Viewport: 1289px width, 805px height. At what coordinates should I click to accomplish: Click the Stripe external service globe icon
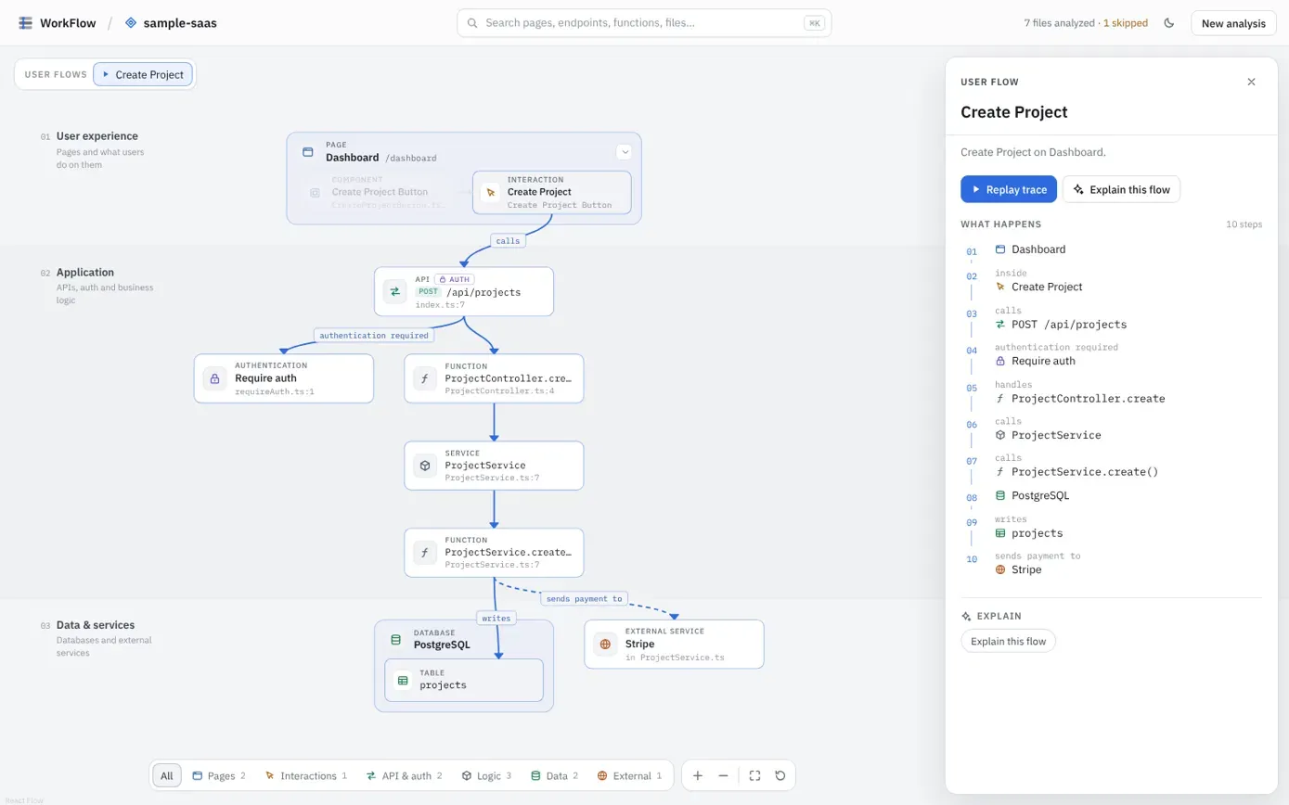click(x=605, y=644)
